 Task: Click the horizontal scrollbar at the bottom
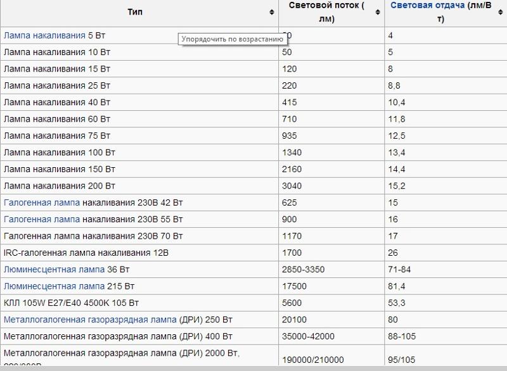253,367
